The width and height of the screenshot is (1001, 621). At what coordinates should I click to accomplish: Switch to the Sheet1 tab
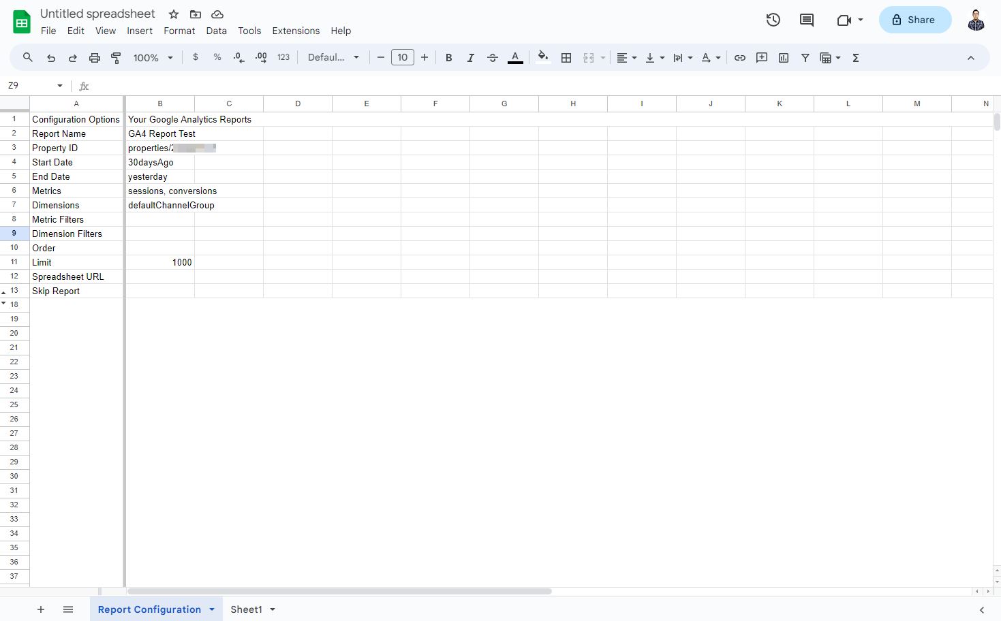point(246,609)
